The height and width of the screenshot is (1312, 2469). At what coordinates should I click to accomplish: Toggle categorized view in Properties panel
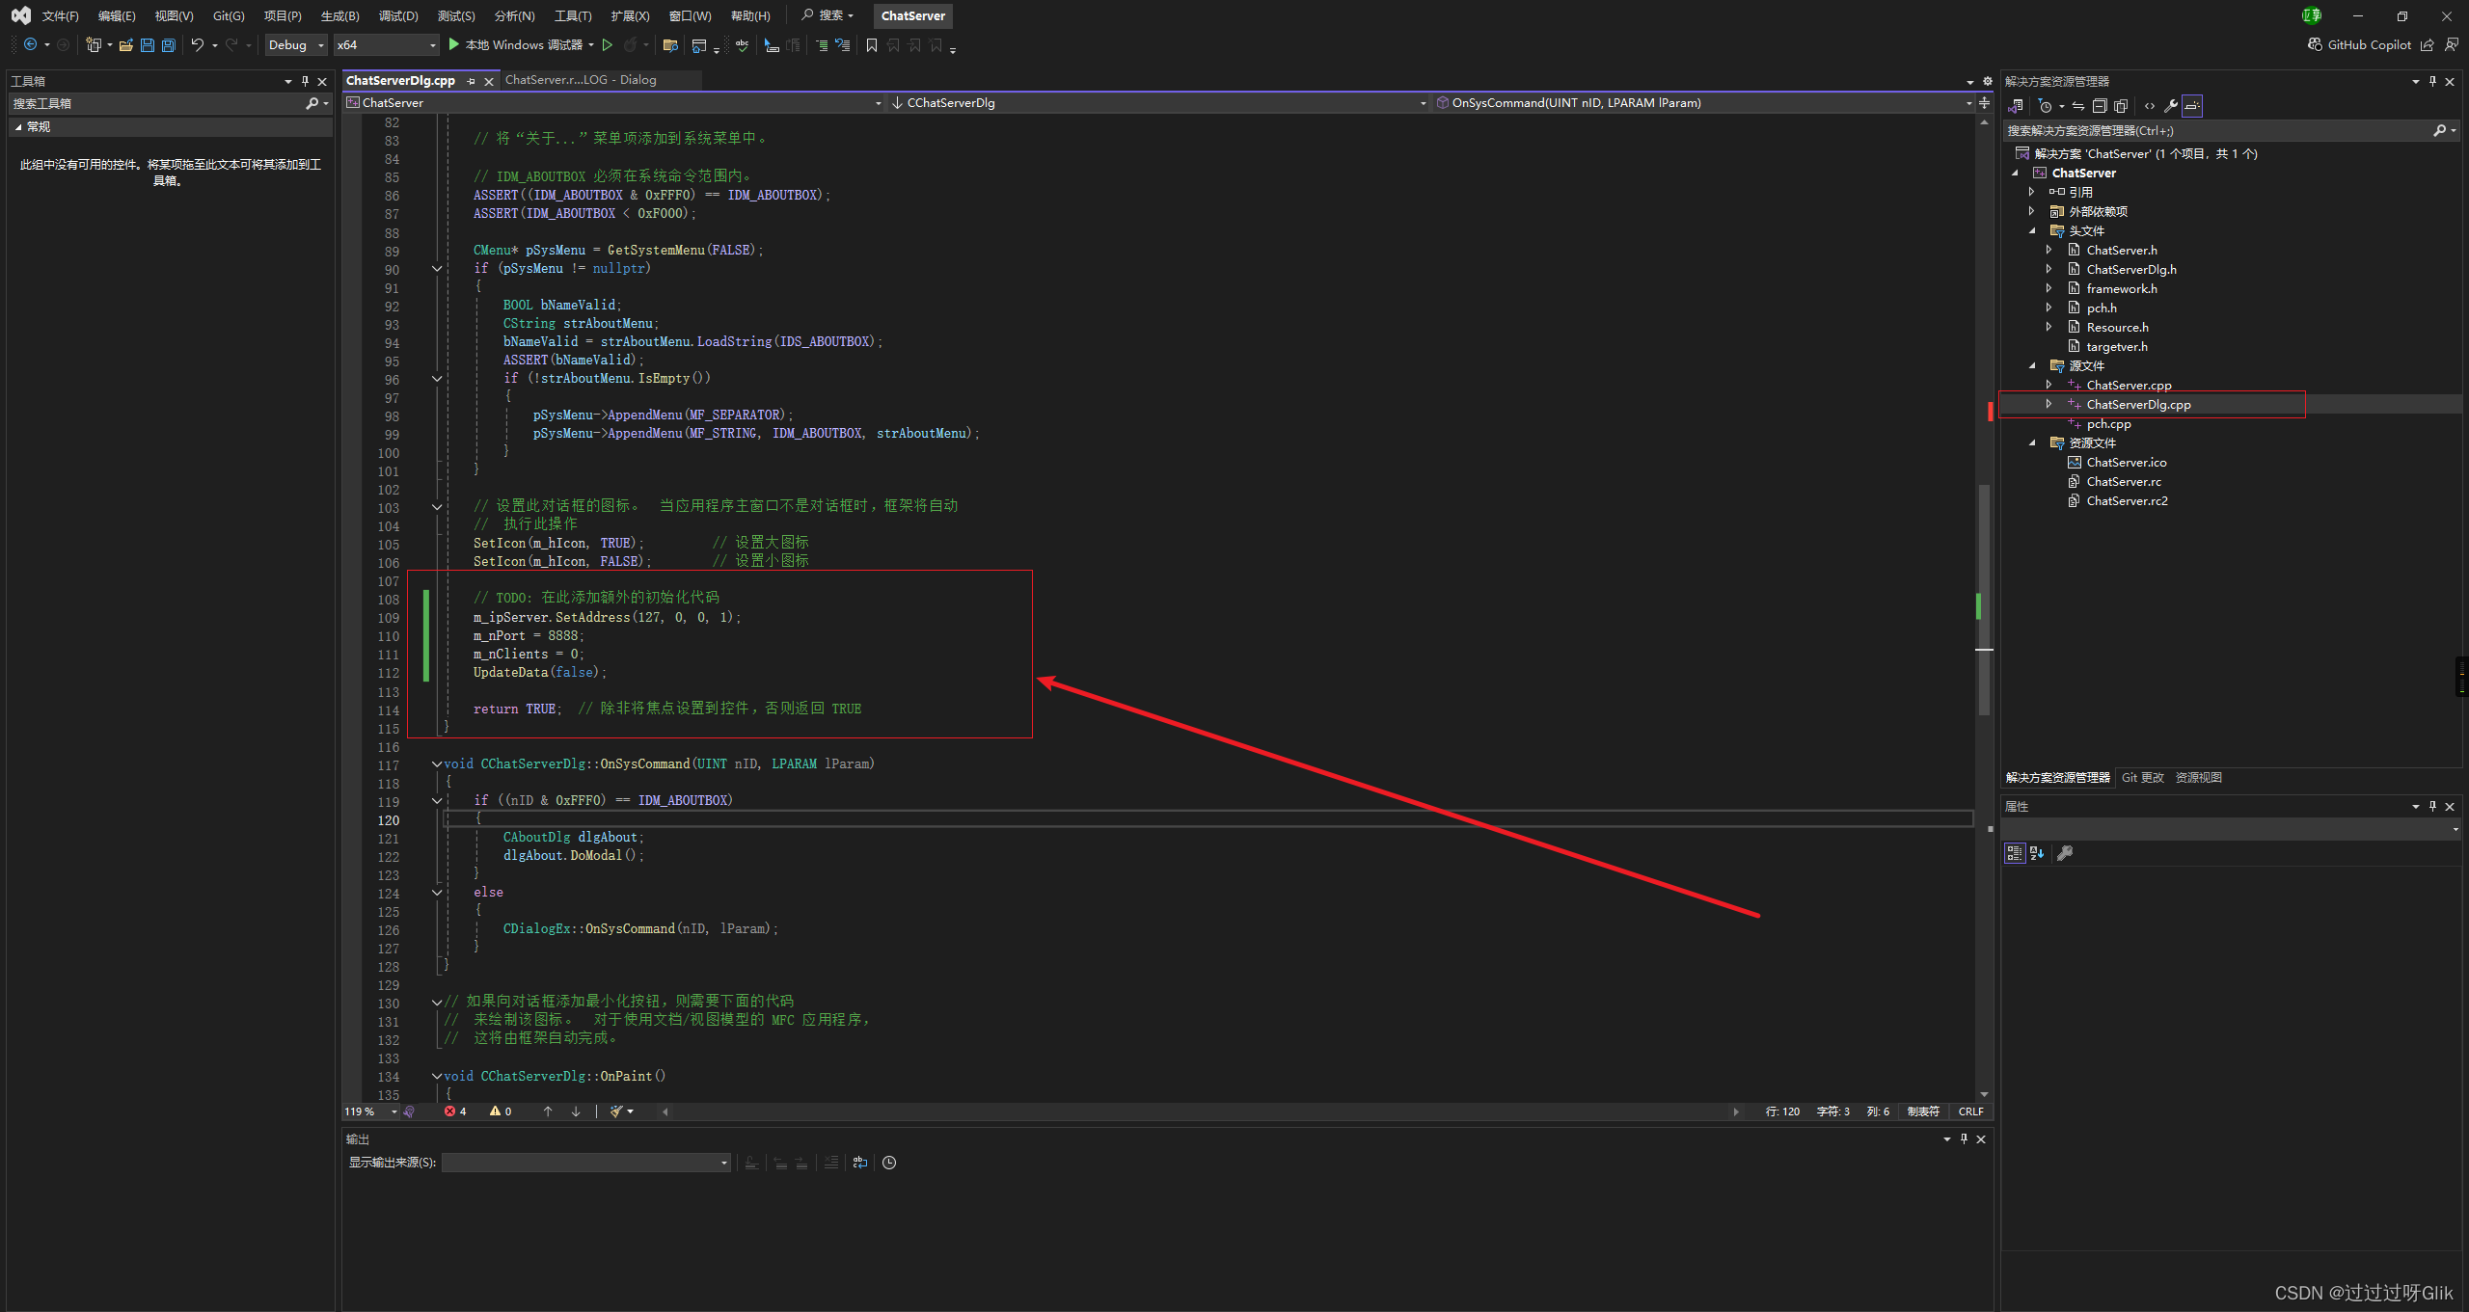click(2014, 853)
